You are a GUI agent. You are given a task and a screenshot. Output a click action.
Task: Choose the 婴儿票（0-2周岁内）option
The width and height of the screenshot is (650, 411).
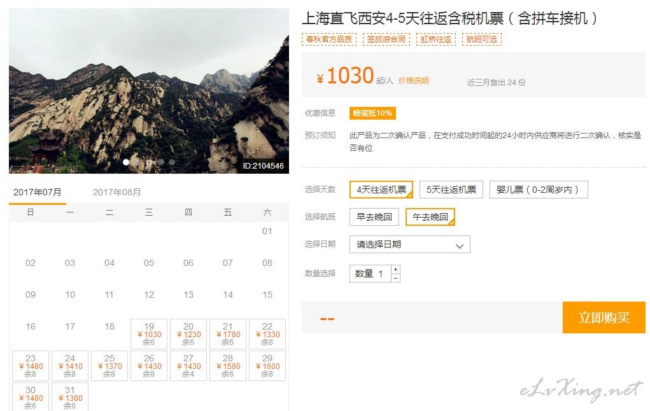[x=539, y=190]
